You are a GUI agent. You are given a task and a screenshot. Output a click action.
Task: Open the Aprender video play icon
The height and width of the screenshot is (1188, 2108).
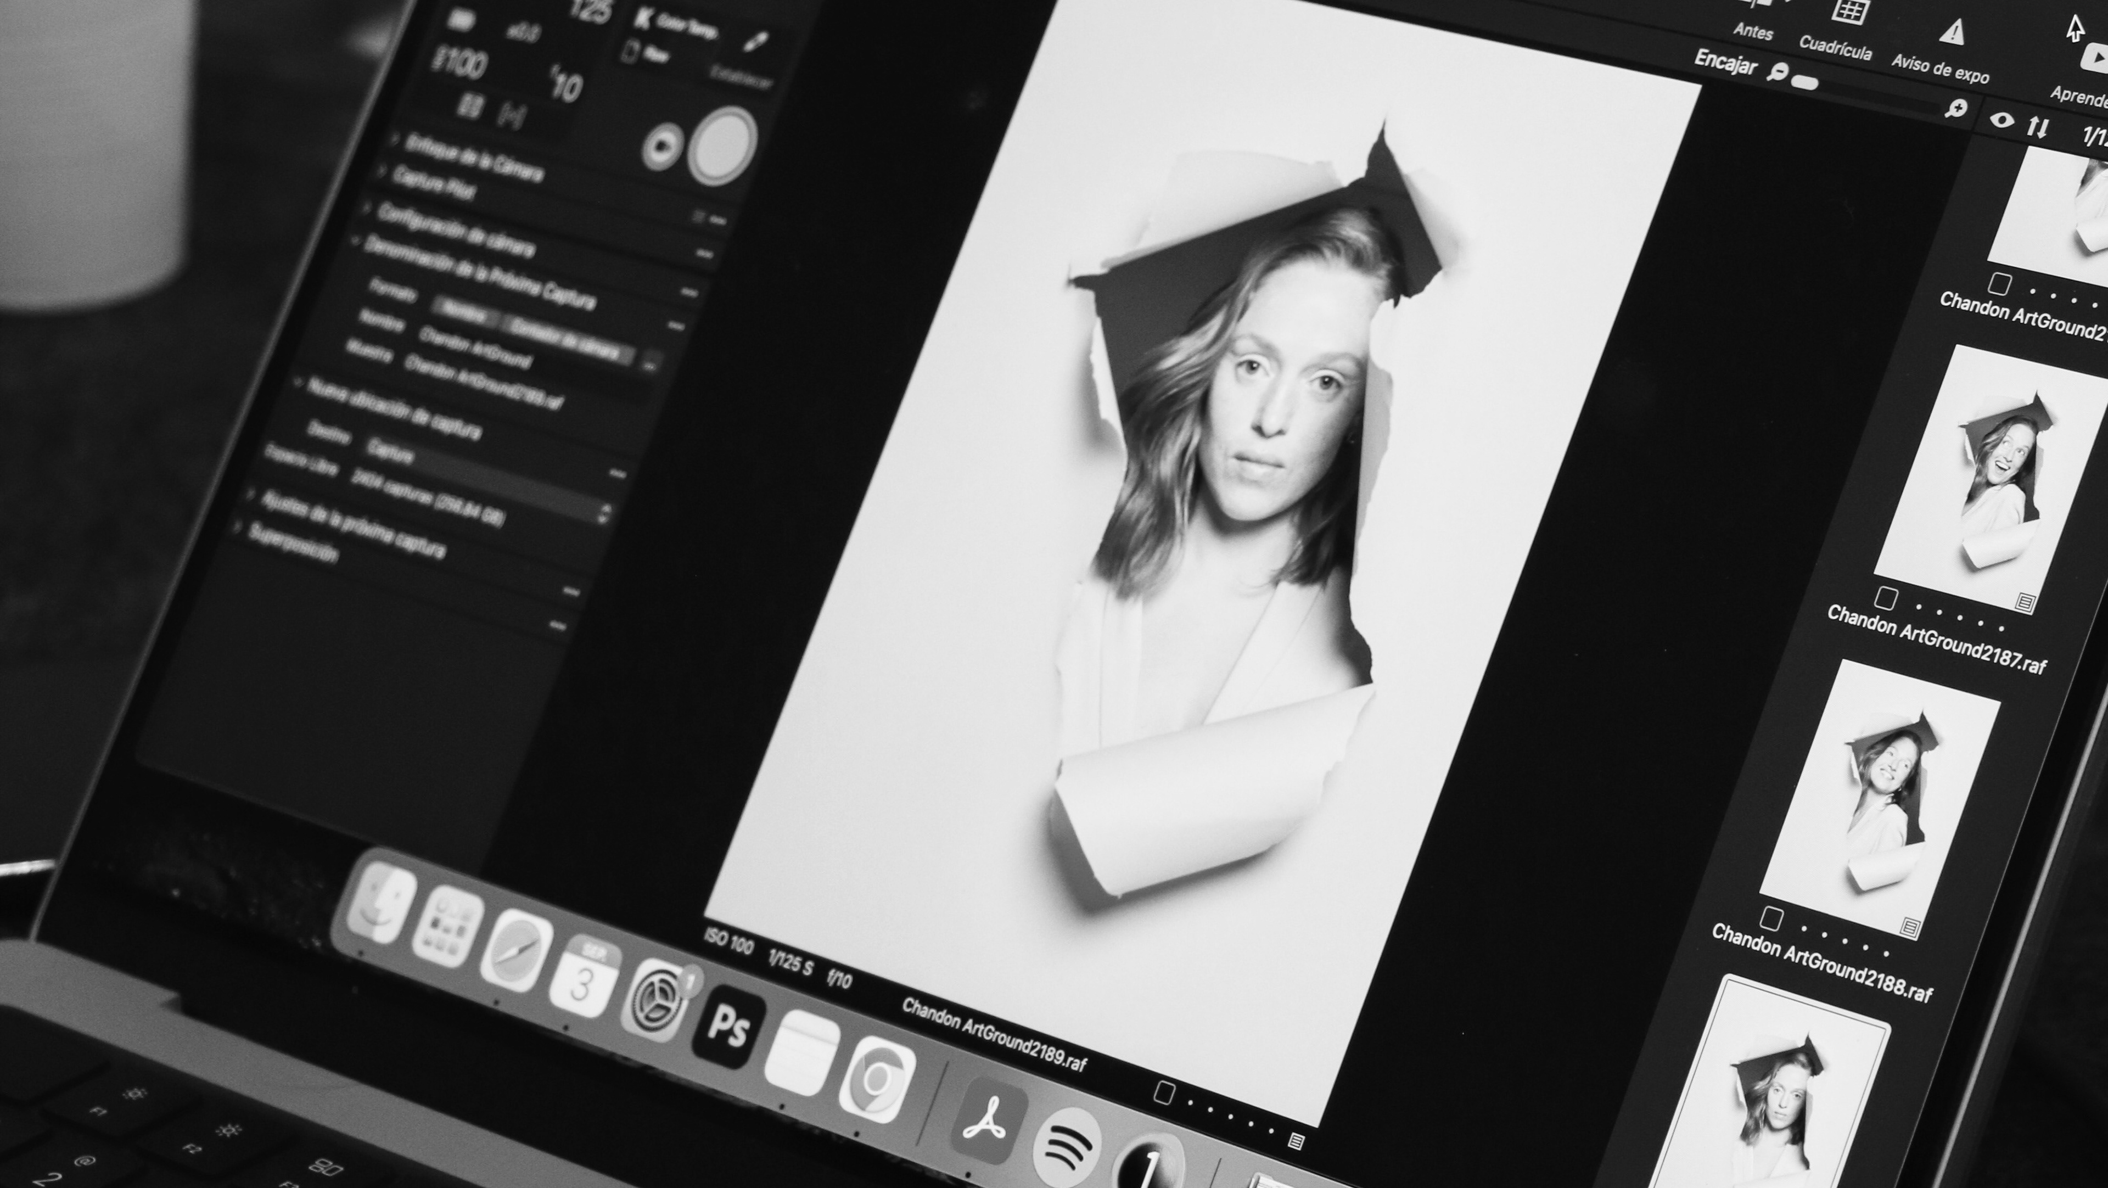pyautogui.click(x=2095, y=59)
